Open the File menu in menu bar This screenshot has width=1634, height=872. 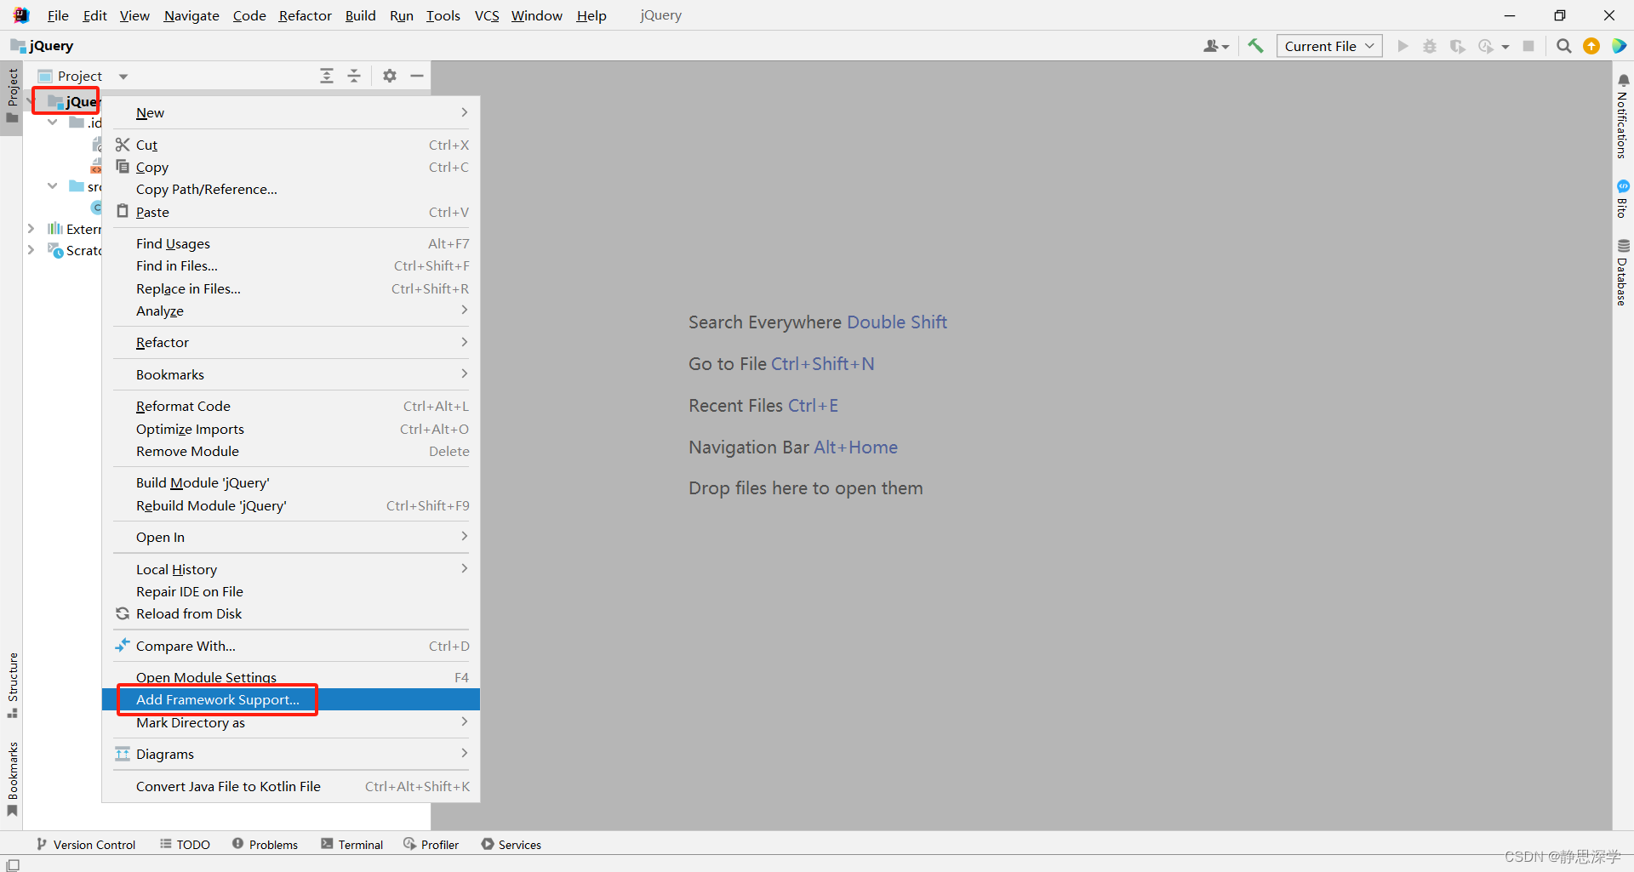pos(58,15)
